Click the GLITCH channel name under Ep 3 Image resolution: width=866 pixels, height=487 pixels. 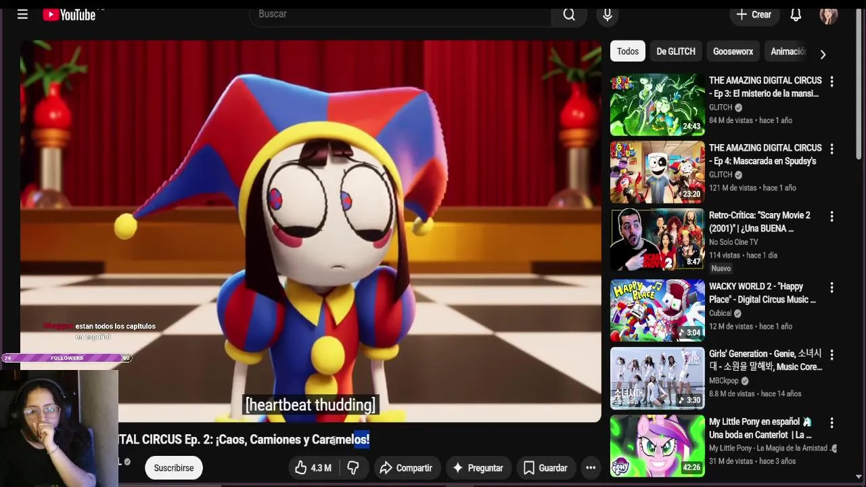721,108
